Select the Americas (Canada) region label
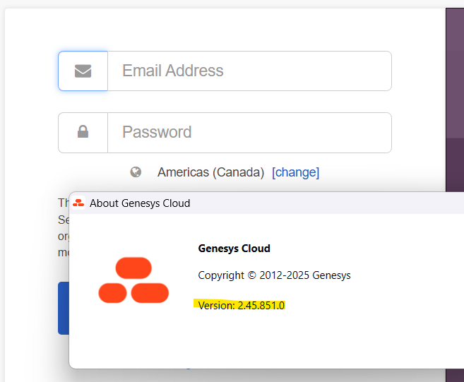 (x=210, y=172)
